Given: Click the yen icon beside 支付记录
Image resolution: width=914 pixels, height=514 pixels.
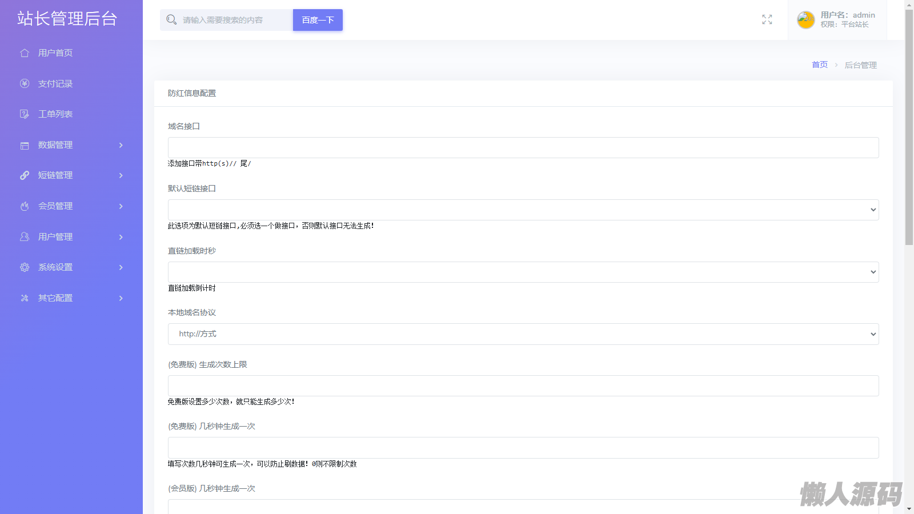Looking at the screenshot, I should 25,83.
